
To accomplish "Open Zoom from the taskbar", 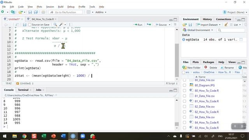I will [x=82, y=136].
